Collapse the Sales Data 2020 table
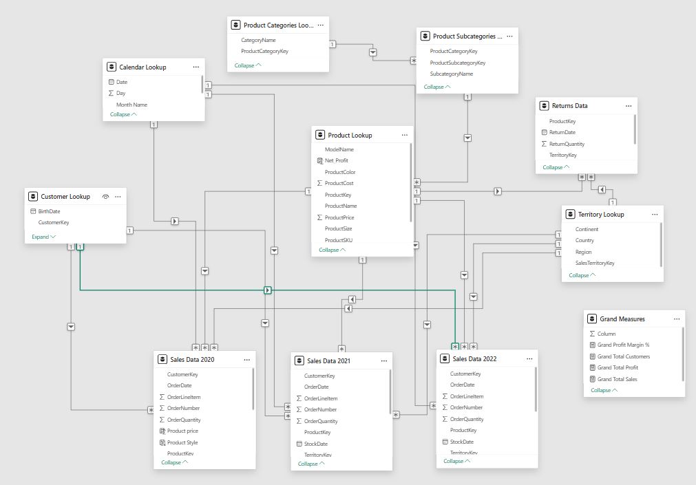The image size is (696, 485). click(x=174, y=462)
